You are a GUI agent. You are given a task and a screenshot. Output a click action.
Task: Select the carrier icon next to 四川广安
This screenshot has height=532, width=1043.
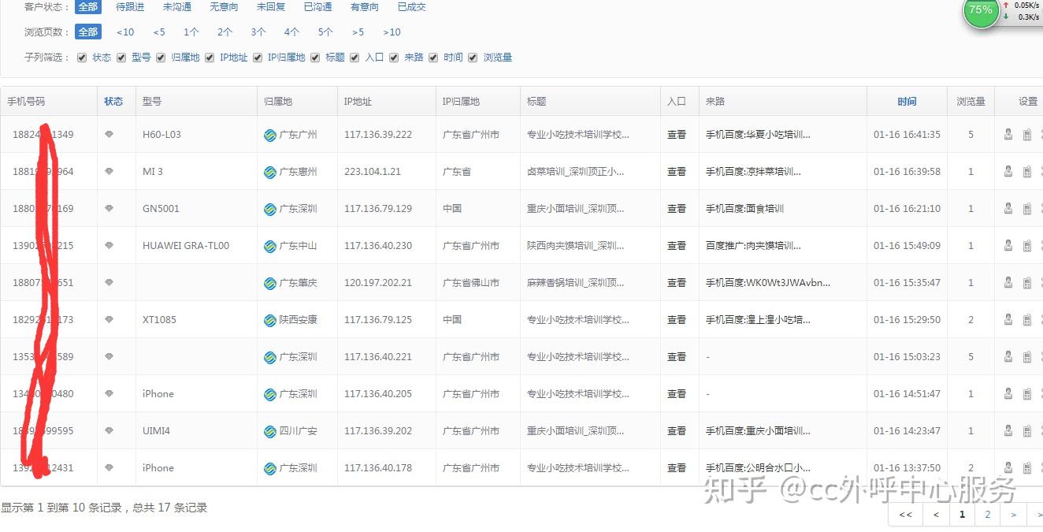click(x=269, y=430)
